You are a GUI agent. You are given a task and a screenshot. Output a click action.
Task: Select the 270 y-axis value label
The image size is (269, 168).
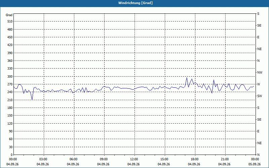tap(10, 84)
